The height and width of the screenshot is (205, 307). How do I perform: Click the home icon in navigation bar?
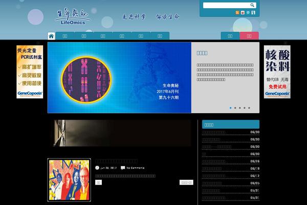(x=51, y=36)
